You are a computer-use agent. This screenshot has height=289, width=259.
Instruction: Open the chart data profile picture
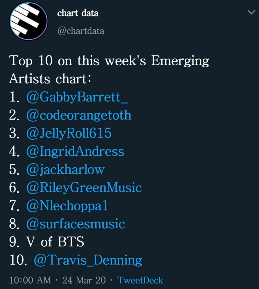coord(28,21)
